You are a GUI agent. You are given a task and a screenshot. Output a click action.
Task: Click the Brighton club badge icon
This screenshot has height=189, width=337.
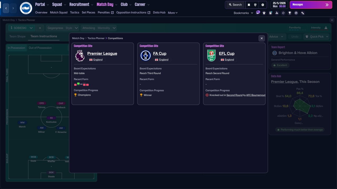pyautogui.click(x=26, y=8)
